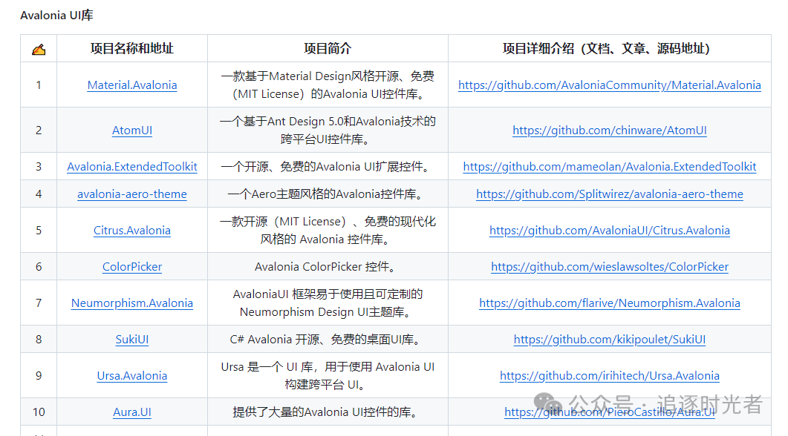Open the AvaloniaCommunity/Material.Avalonia GitHub URL
Image resolution: width=788 pixels, height=436 pixels.
609,85
